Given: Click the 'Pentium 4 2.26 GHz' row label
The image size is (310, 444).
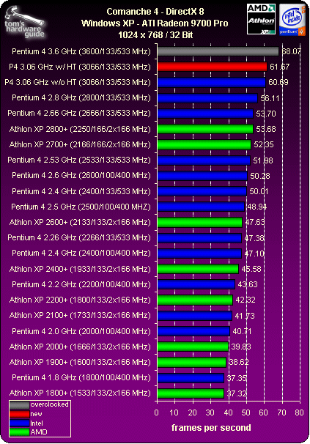Looking at the screenshot, I should tap(79, 237).
